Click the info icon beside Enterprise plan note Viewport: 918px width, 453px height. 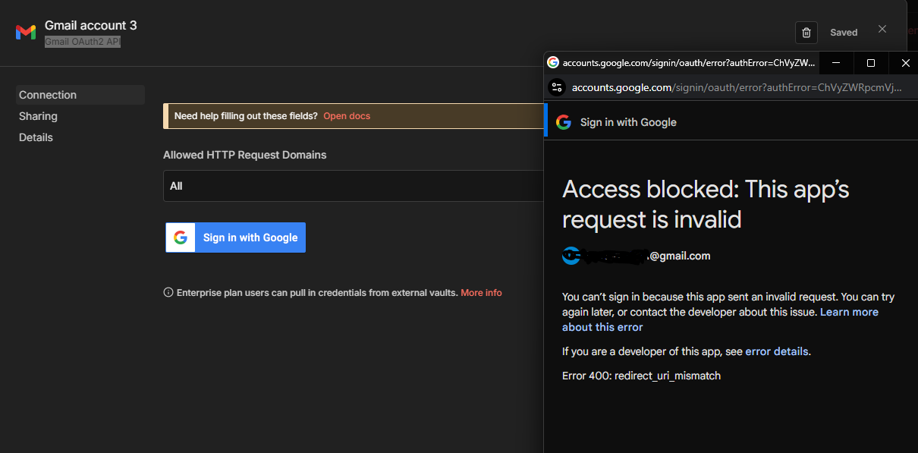click(x=168, y=293)
